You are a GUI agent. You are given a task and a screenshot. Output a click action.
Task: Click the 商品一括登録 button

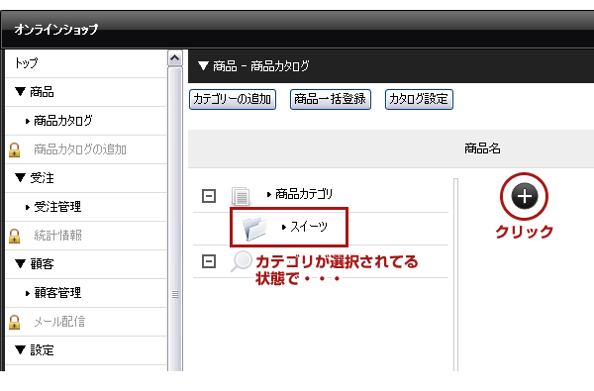coord(330,99)
